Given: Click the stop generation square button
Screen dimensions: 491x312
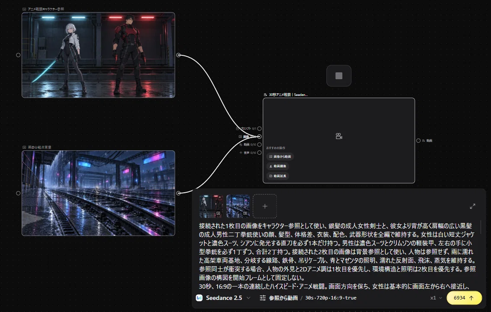Looking at the screenshot, I should [339, 76].
